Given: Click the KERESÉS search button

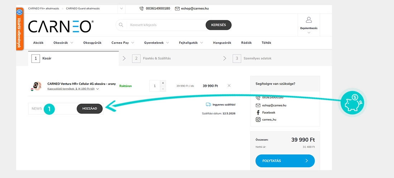Looking at the screenshot, I should tap(218, 25).
